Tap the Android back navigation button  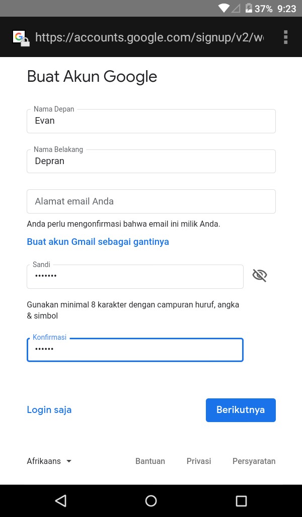coord(60,500)
